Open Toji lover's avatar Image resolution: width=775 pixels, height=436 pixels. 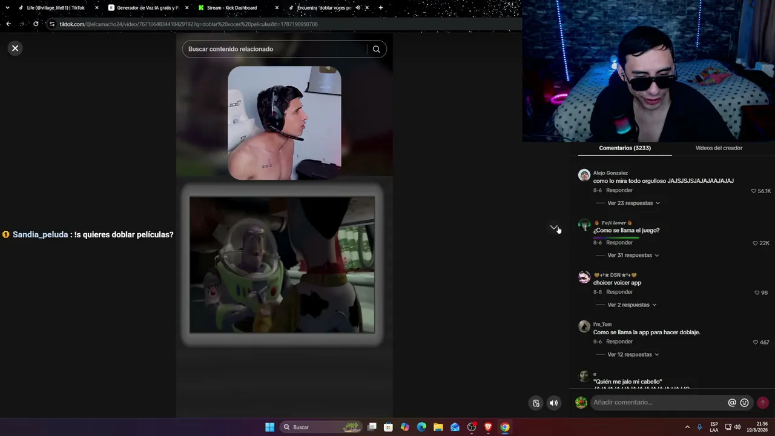point(584,225)
